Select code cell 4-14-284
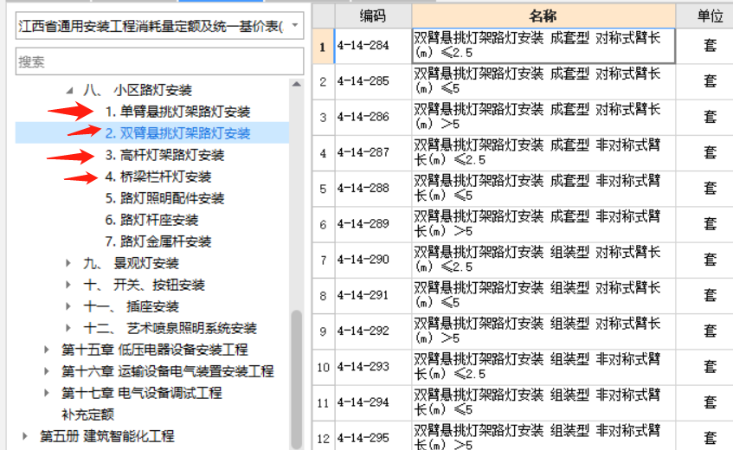733x450 pixels. pyautogui.click(x=373, y=46)
